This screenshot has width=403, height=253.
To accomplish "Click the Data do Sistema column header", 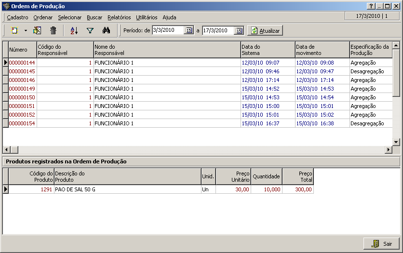I will pyautogui.click(x=268, y=50).
